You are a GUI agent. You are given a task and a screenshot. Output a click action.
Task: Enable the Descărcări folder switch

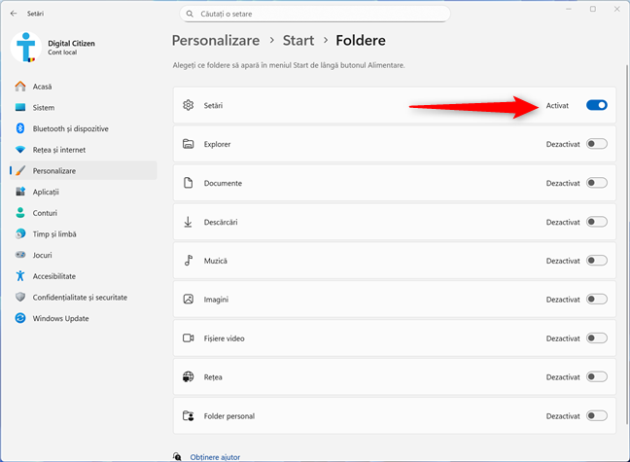(x=596, y=222)
